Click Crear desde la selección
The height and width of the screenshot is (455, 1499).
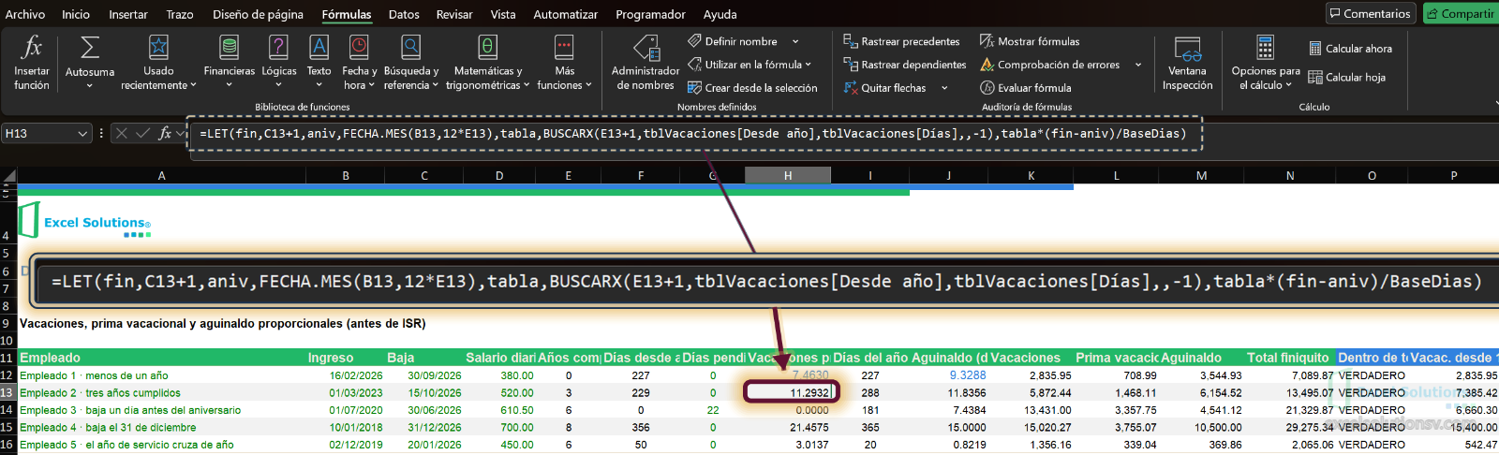[x=752, y=88]
